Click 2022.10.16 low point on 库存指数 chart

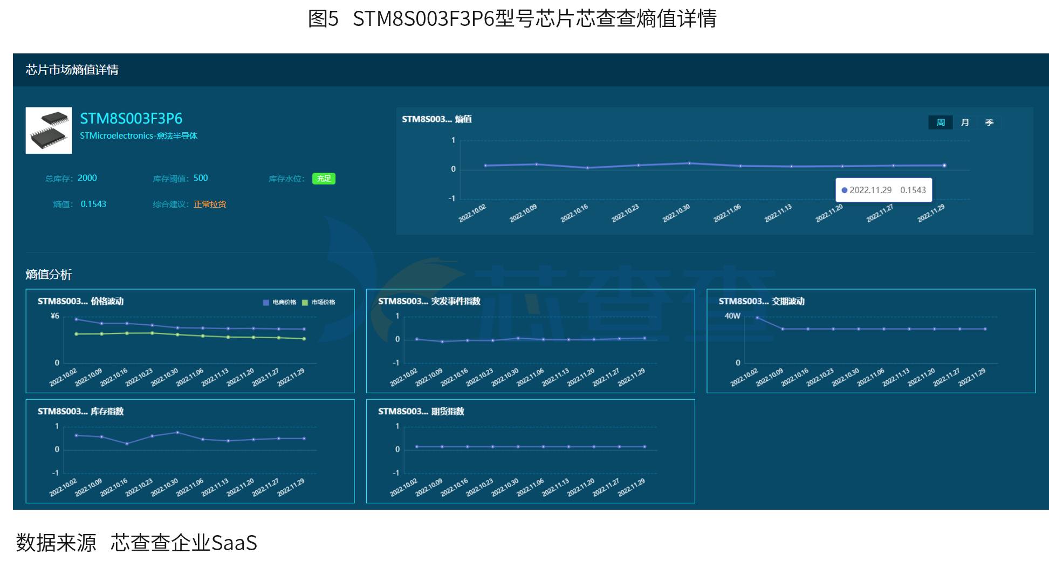(x=127, y=444)
